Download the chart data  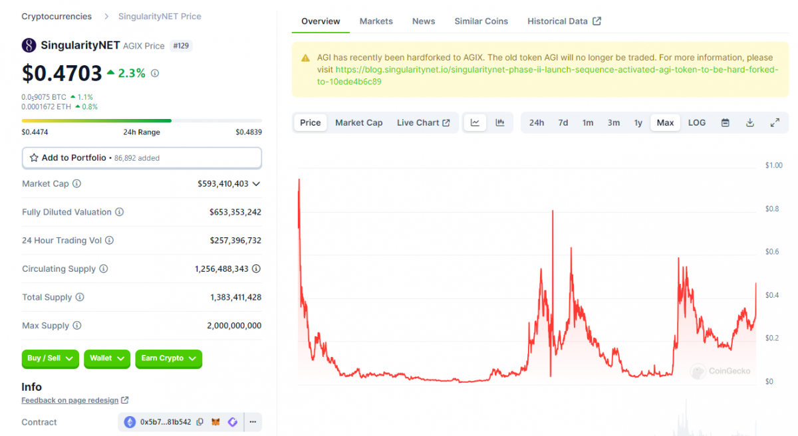750,122
